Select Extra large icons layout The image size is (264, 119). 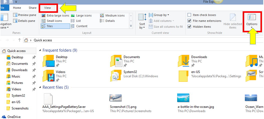pos(55,16)
